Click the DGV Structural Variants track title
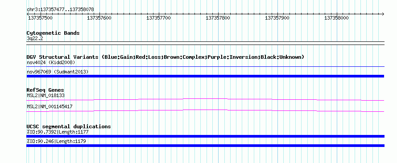The image size is (397, 163). click(165, 57)
